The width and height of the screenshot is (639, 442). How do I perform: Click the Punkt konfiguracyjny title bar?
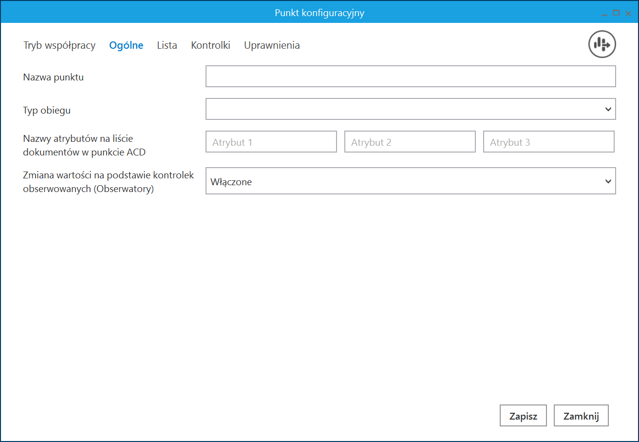coord(319,13)
